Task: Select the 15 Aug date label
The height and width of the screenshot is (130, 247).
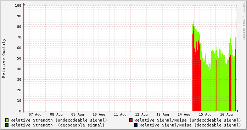Action: pos(205,114)
